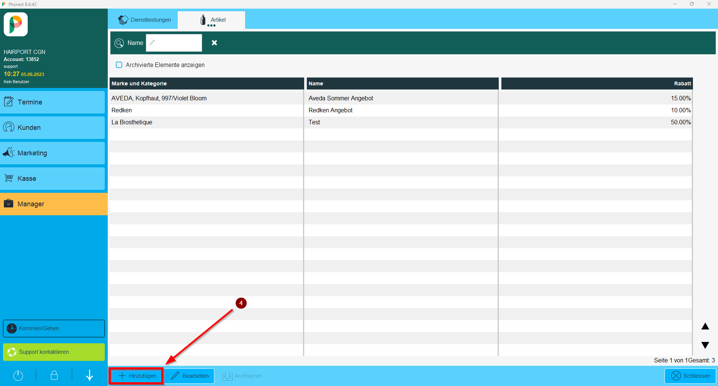Viewport: 718px width, 386px height.
Task: Click the Kein Benutzer label
Action: click(16, 82)
